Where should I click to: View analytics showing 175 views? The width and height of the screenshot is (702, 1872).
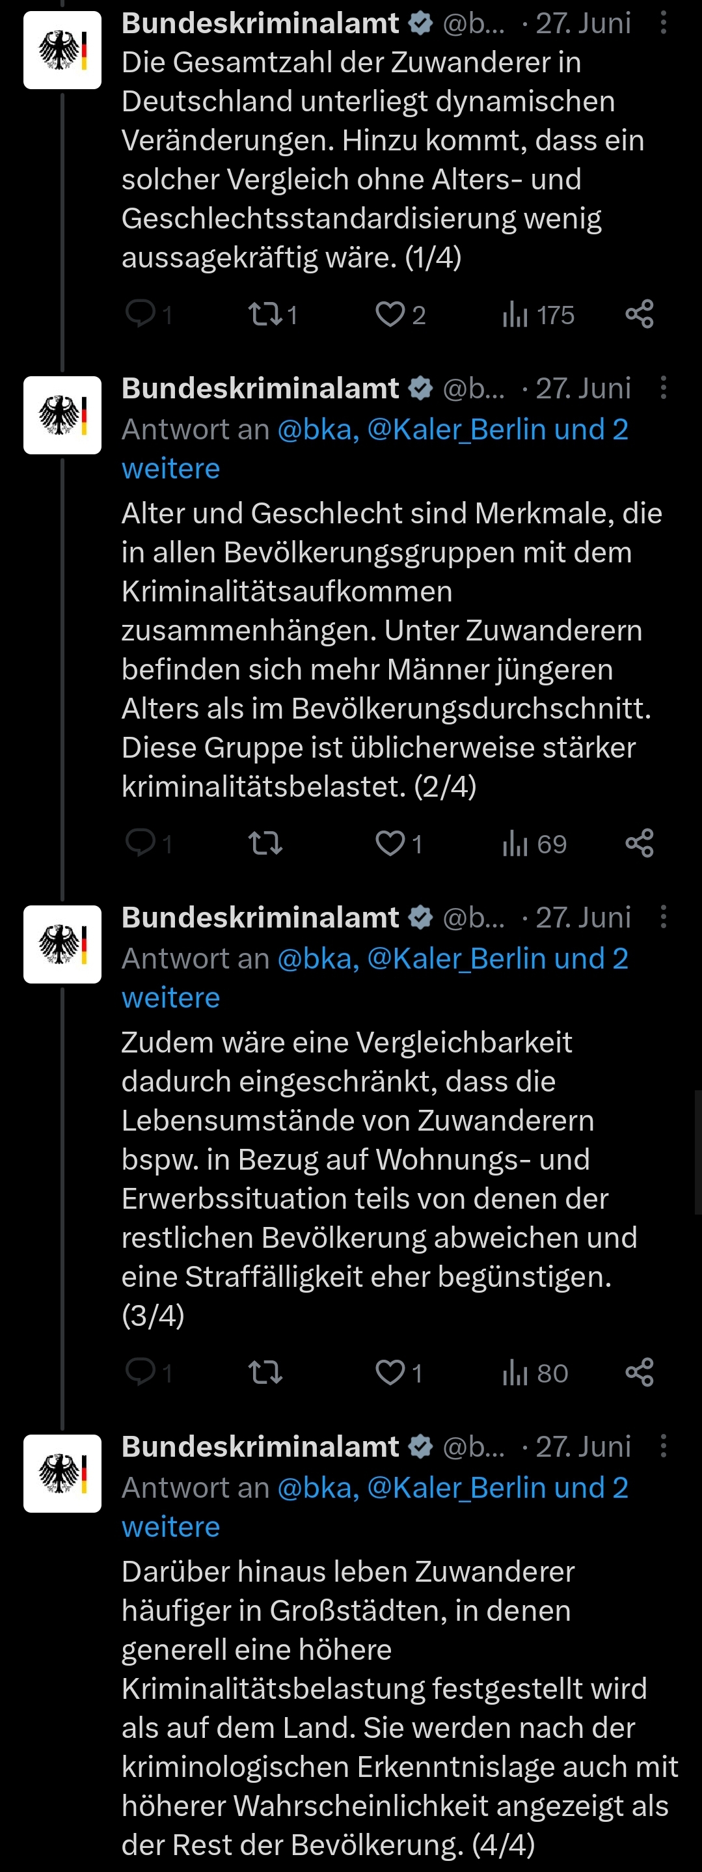tap(538, 314)
